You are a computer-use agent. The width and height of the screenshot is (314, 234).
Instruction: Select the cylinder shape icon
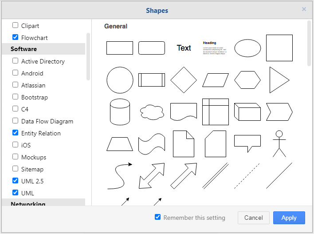120,112
